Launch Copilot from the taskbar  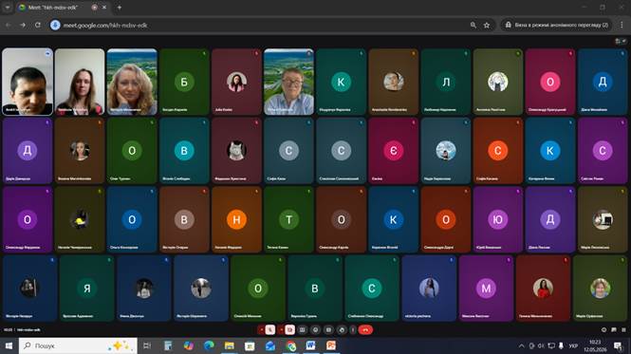tap(188, 345)
